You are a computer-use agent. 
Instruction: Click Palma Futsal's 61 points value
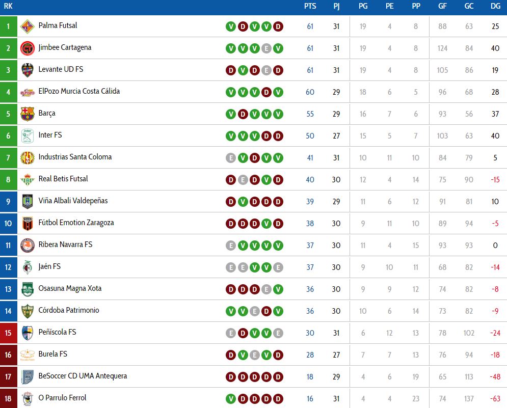310,26
